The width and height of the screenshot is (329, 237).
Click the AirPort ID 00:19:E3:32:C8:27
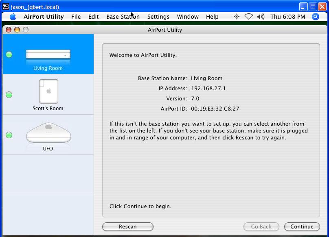tap(215, 109)
